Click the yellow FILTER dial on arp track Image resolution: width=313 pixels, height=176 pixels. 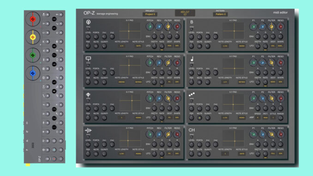[x=271, y=98]
